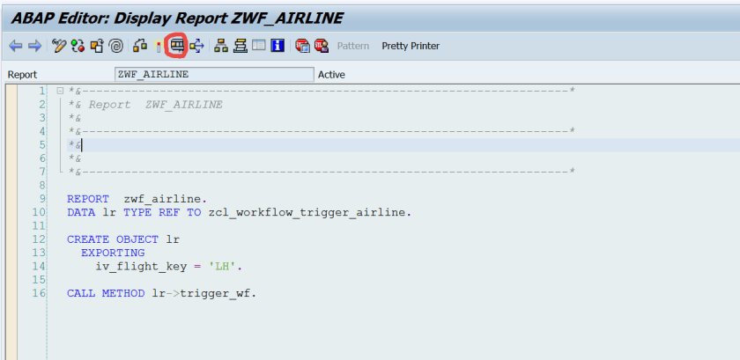Screen dimensions: 740x360
Task: Toggle Active/Inactive version icon
Action: [78, 46]
